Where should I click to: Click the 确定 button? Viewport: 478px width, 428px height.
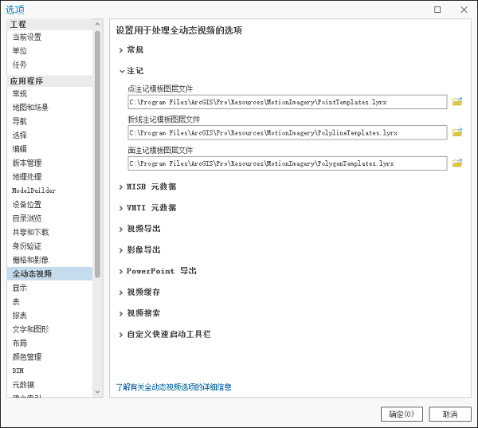click(402, 414)
